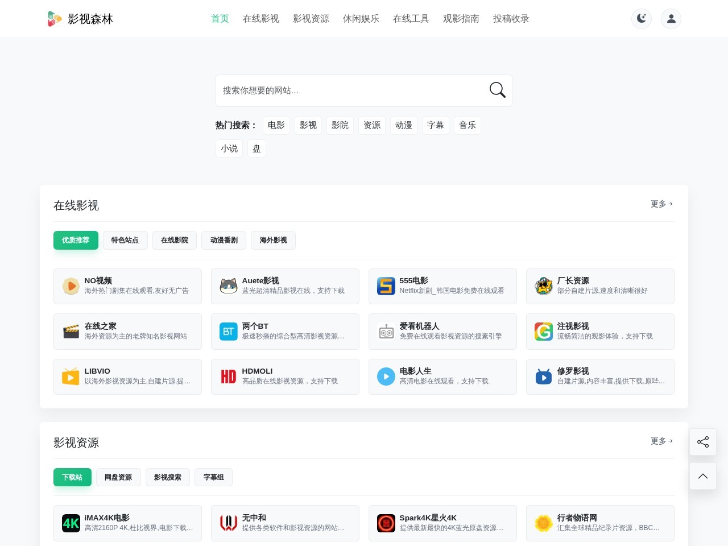This screenshot has width=728, height=546.
Task: Switch to the 海外影视 tab
Action: click(274, 240)
